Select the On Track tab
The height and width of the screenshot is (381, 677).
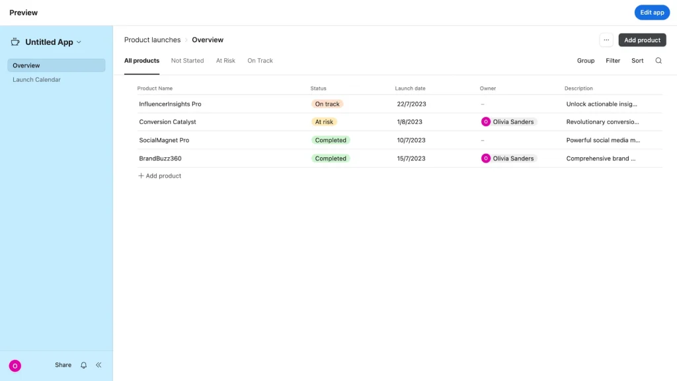pos(260,61)
